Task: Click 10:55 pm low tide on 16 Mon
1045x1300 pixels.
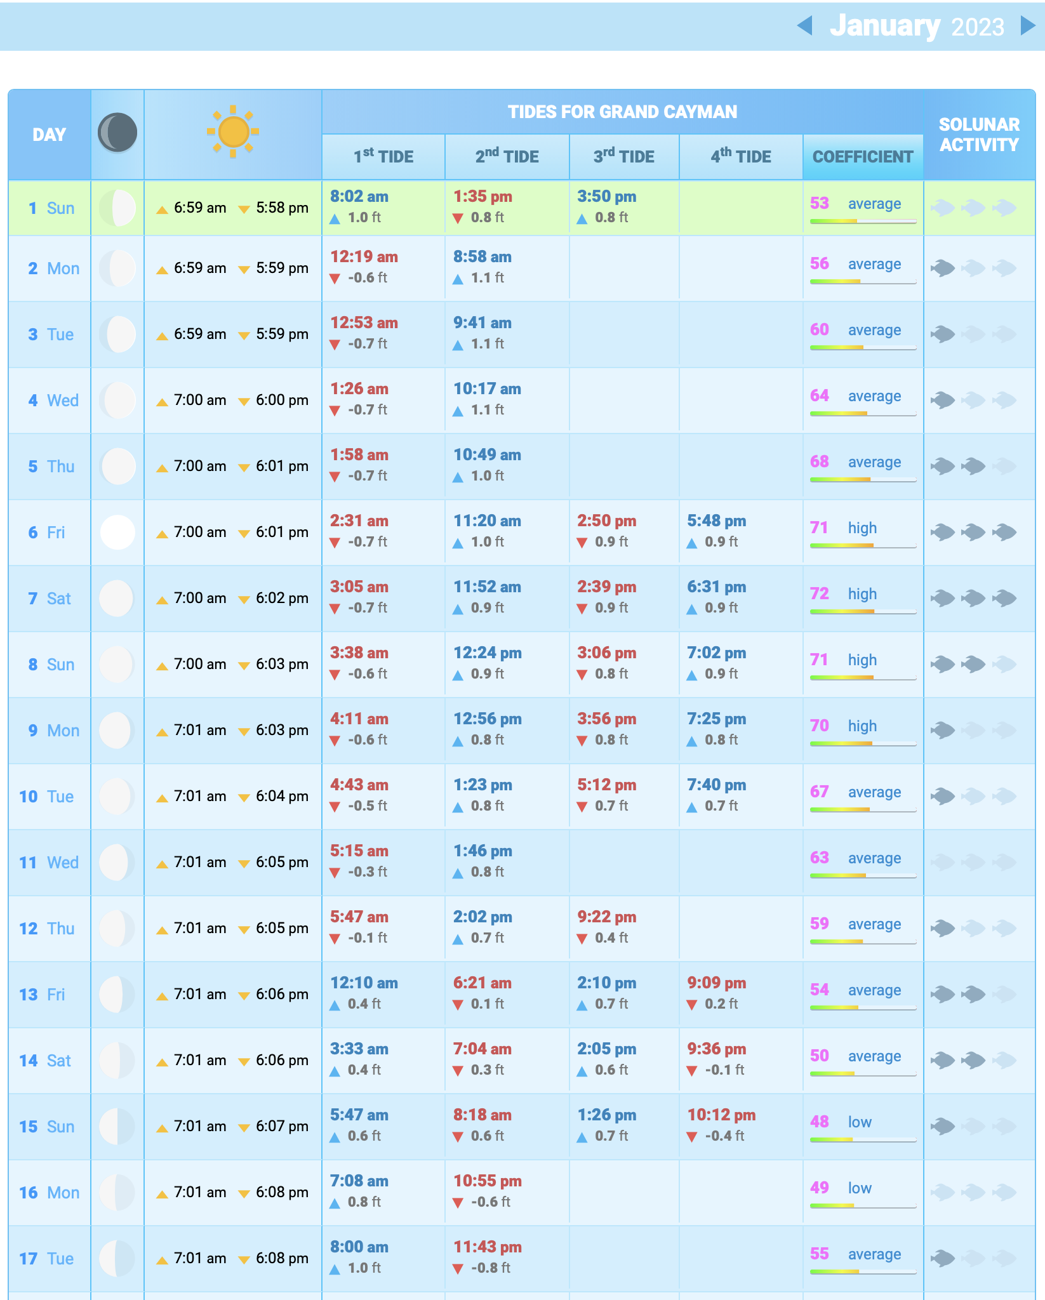Action: pos(487,1181)
